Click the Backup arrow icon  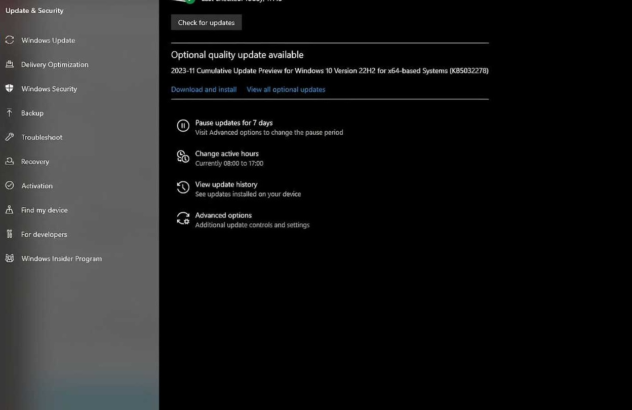[9, 113]
